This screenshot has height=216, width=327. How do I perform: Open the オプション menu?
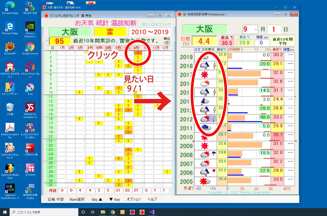pyautogui.click(x=134, y=199)
